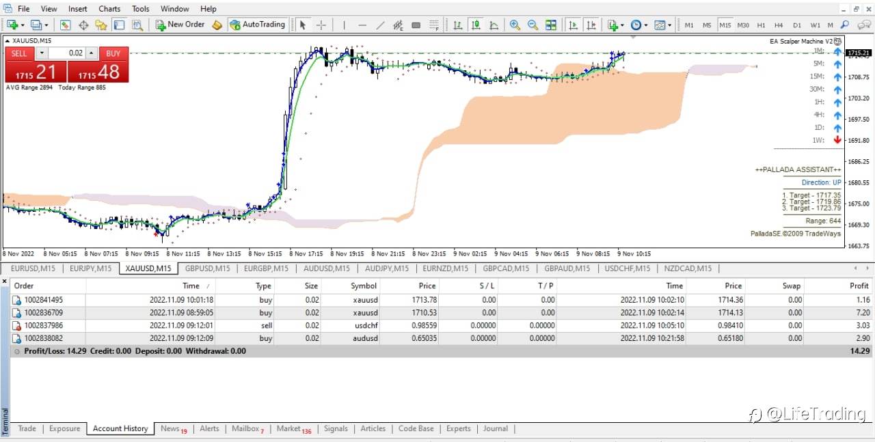Switch to the GBPUSD,M15 chart tab

pyautogui.click(x=208, y=268)
